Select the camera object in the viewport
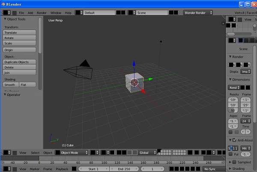 (78, 69)
